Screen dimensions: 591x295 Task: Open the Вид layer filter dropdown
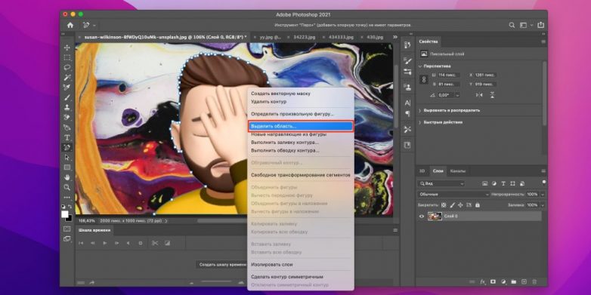coord(441,183)
